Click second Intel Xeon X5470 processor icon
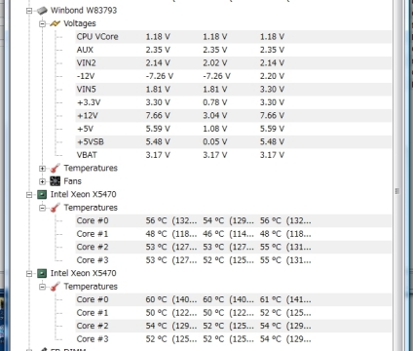413x351 pixels. click(x=42, y=273)
